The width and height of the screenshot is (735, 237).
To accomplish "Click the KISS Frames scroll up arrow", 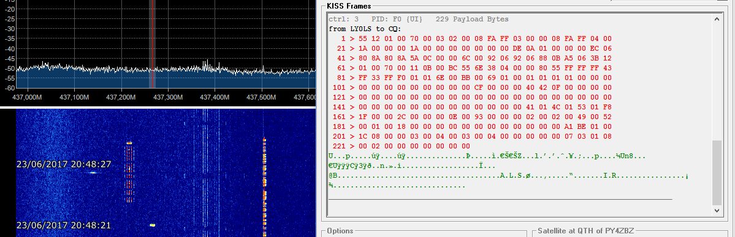I will coord(717,19).
